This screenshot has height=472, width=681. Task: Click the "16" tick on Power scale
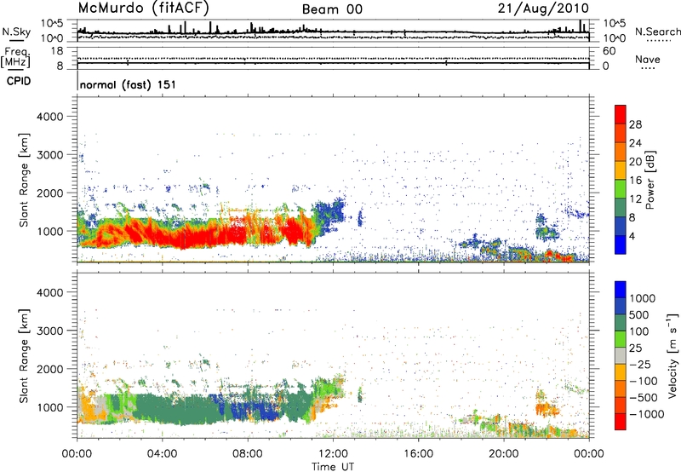click(635, 181)
